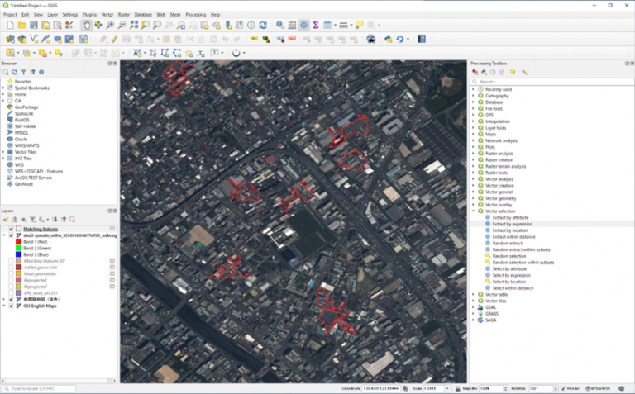Open the Processing Toolbox gear icon

point(303,25)
